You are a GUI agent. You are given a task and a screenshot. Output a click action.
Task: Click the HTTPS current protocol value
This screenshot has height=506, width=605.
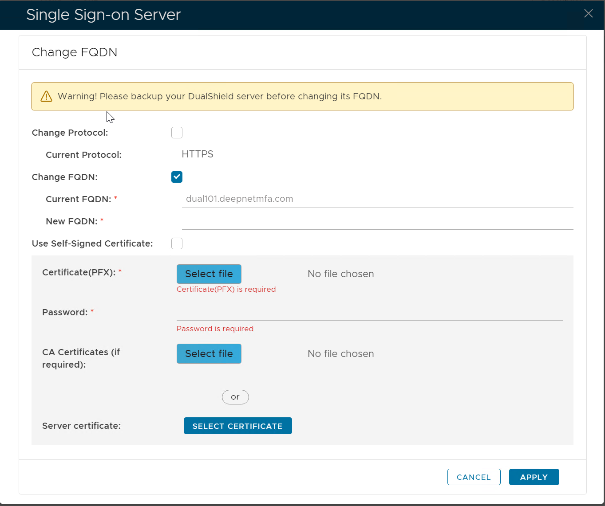198,154
